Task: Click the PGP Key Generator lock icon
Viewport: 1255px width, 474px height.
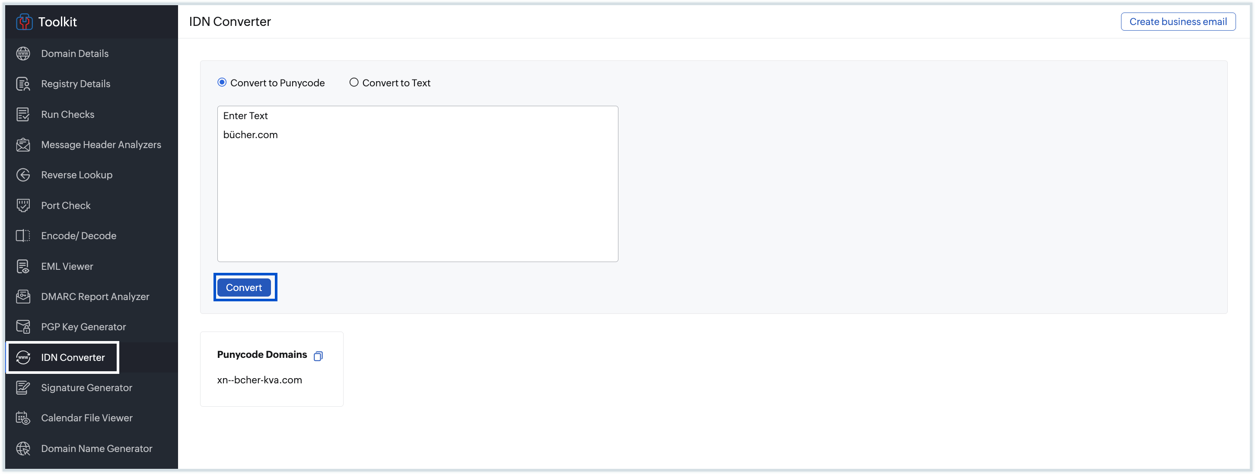Action: 23,326
